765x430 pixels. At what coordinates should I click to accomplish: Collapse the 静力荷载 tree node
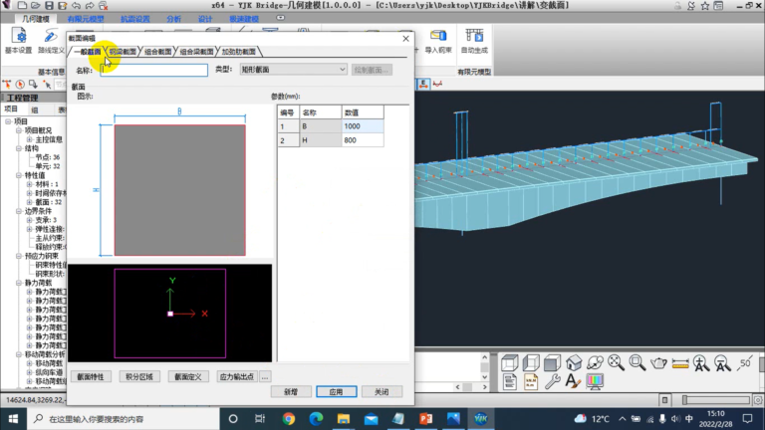click(x=19, y=283)
